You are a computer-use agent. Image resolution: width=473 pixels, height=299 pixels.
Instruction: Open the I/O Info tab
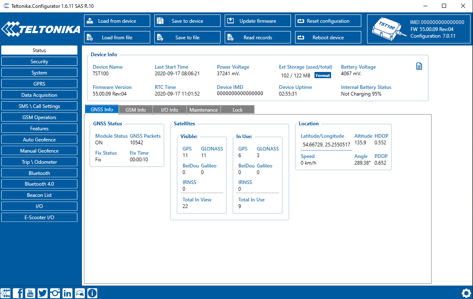(x=170, y=110)
